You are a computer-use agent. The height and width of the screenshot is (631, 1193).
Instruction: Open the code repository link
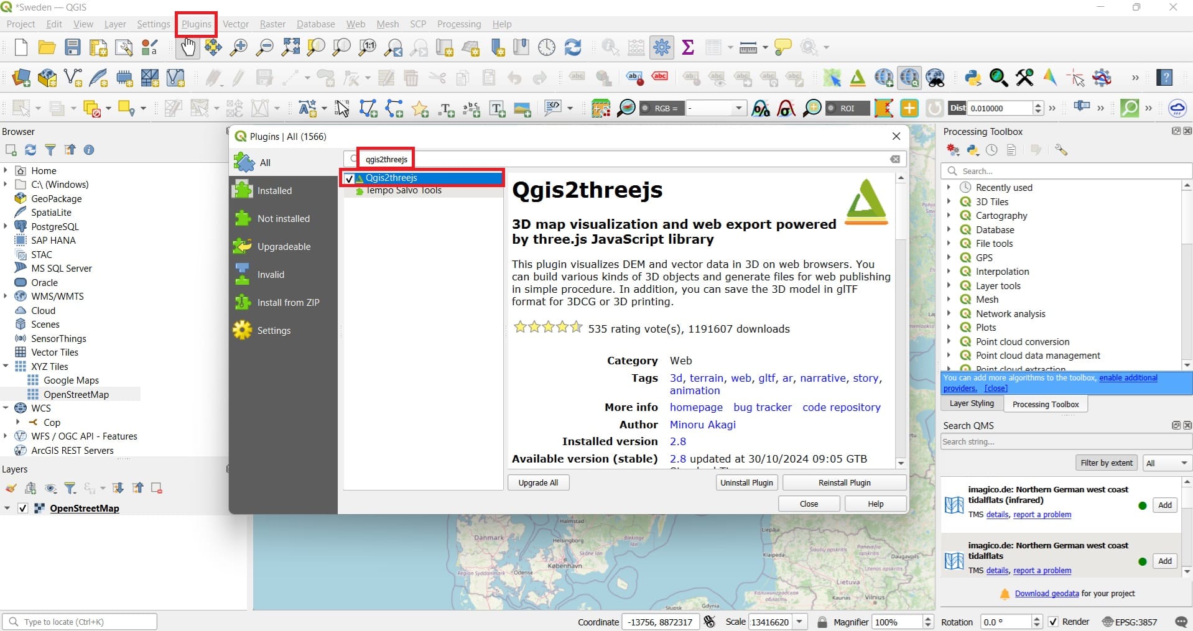842,407
